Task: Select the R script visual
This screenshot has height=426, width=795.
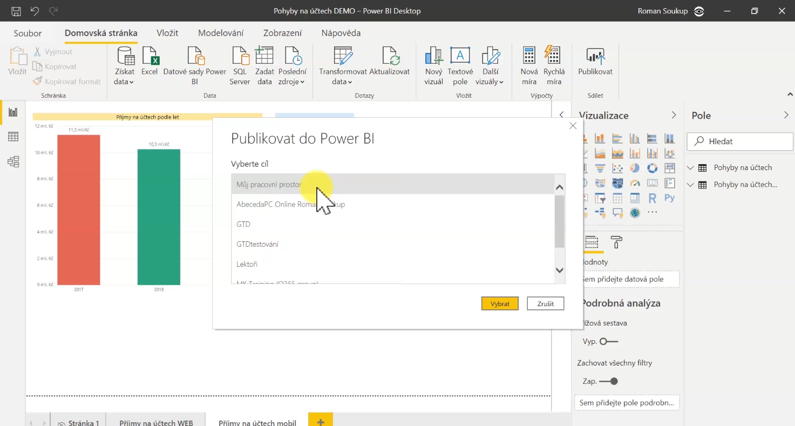Action: (x=652, y=198)
